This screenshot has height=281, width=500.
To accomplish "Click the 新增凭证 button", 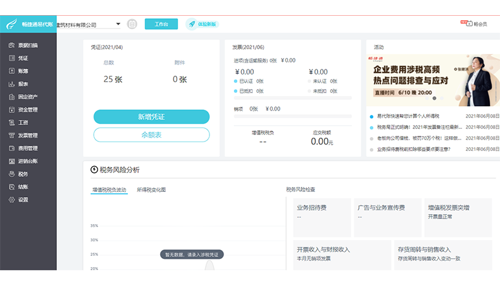I will (x=151, y=117).
